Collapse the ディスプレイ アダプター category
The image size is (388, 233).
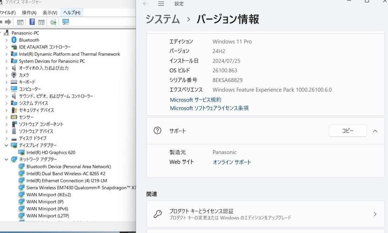tap(6, 145)
